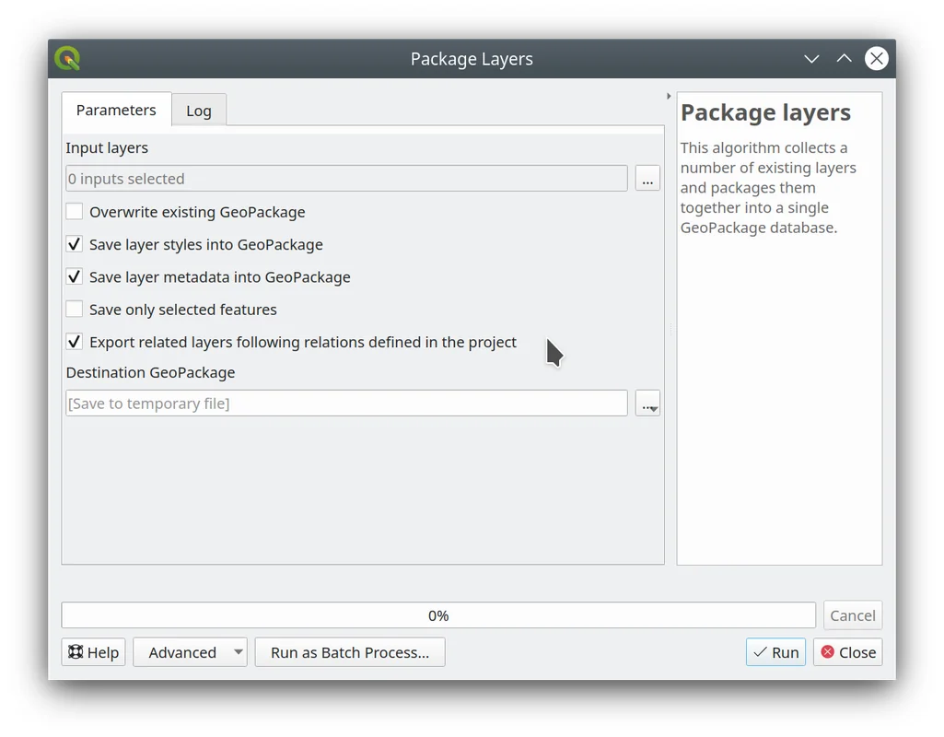Switch to the Log tab
The width and height of the screenshot is (944, 737).
click(199, 111)
